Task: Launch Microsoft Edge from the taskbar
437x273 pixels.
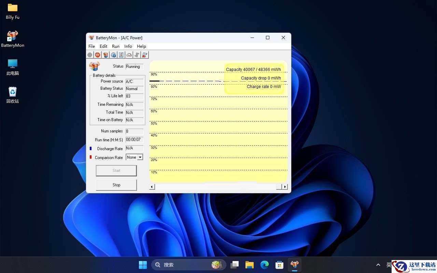Action: [265, 265]
